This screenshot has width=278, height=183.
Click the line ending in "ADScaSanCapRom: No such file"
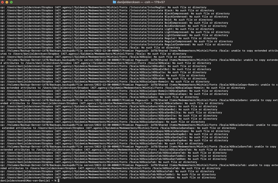coord(114,141)
